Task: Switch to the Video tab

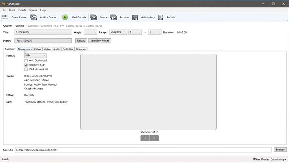Action: (47, 49)
